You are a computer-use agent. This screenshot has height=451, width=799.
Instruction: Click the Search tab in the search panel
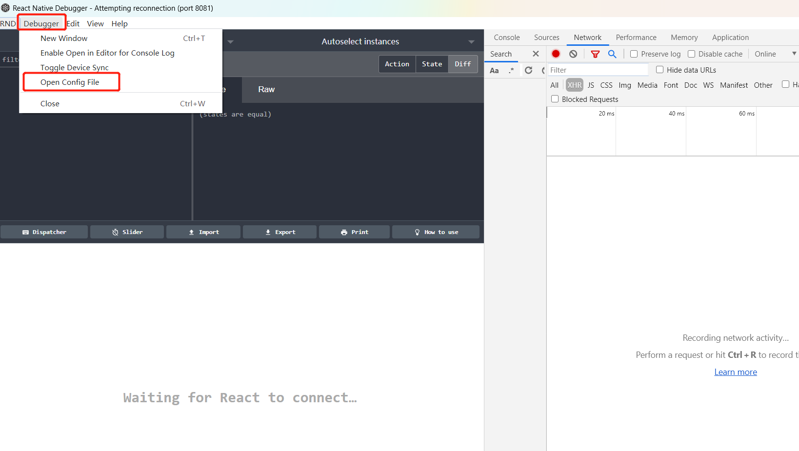pyautogui.click(x=501, y=54)
